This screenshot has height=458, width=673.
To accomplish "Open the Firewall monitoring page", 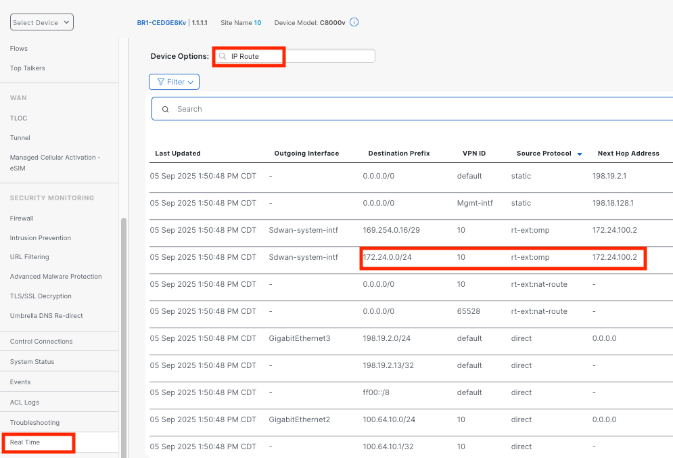I will pos(22,219).
